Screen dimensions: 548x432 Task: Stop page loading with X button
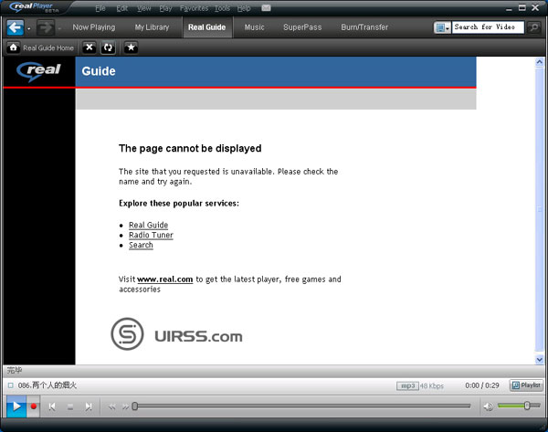[x=90, y=47]
